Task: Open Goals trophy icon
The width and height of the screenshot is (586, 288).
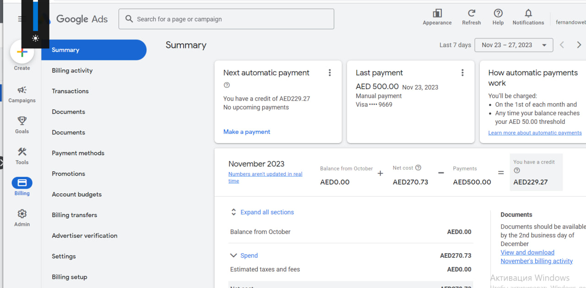Action: coord(22,121)
